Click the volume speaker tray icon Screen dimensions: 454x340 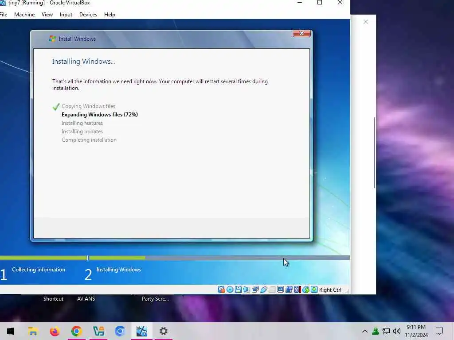click(397, 331)
